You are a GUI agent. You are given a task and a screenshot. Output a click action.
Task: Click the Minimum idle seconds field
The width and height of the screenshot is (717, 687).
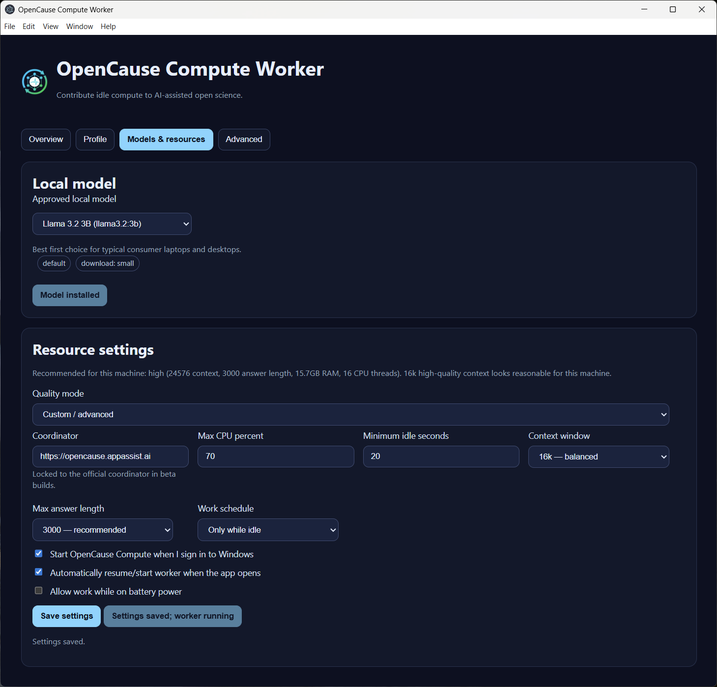[441, 457]
